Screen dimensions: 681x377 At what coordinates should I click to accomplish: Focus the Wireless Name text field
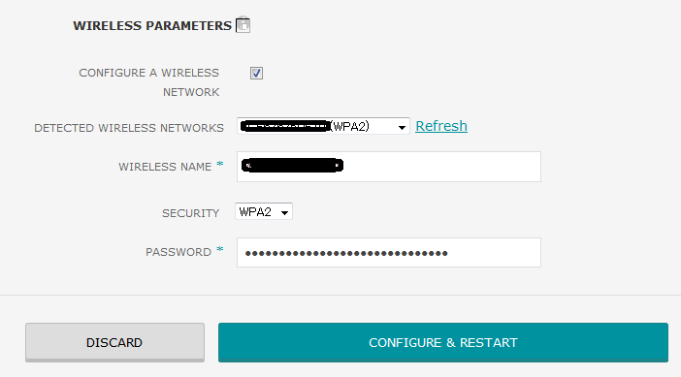pos(389,167)
